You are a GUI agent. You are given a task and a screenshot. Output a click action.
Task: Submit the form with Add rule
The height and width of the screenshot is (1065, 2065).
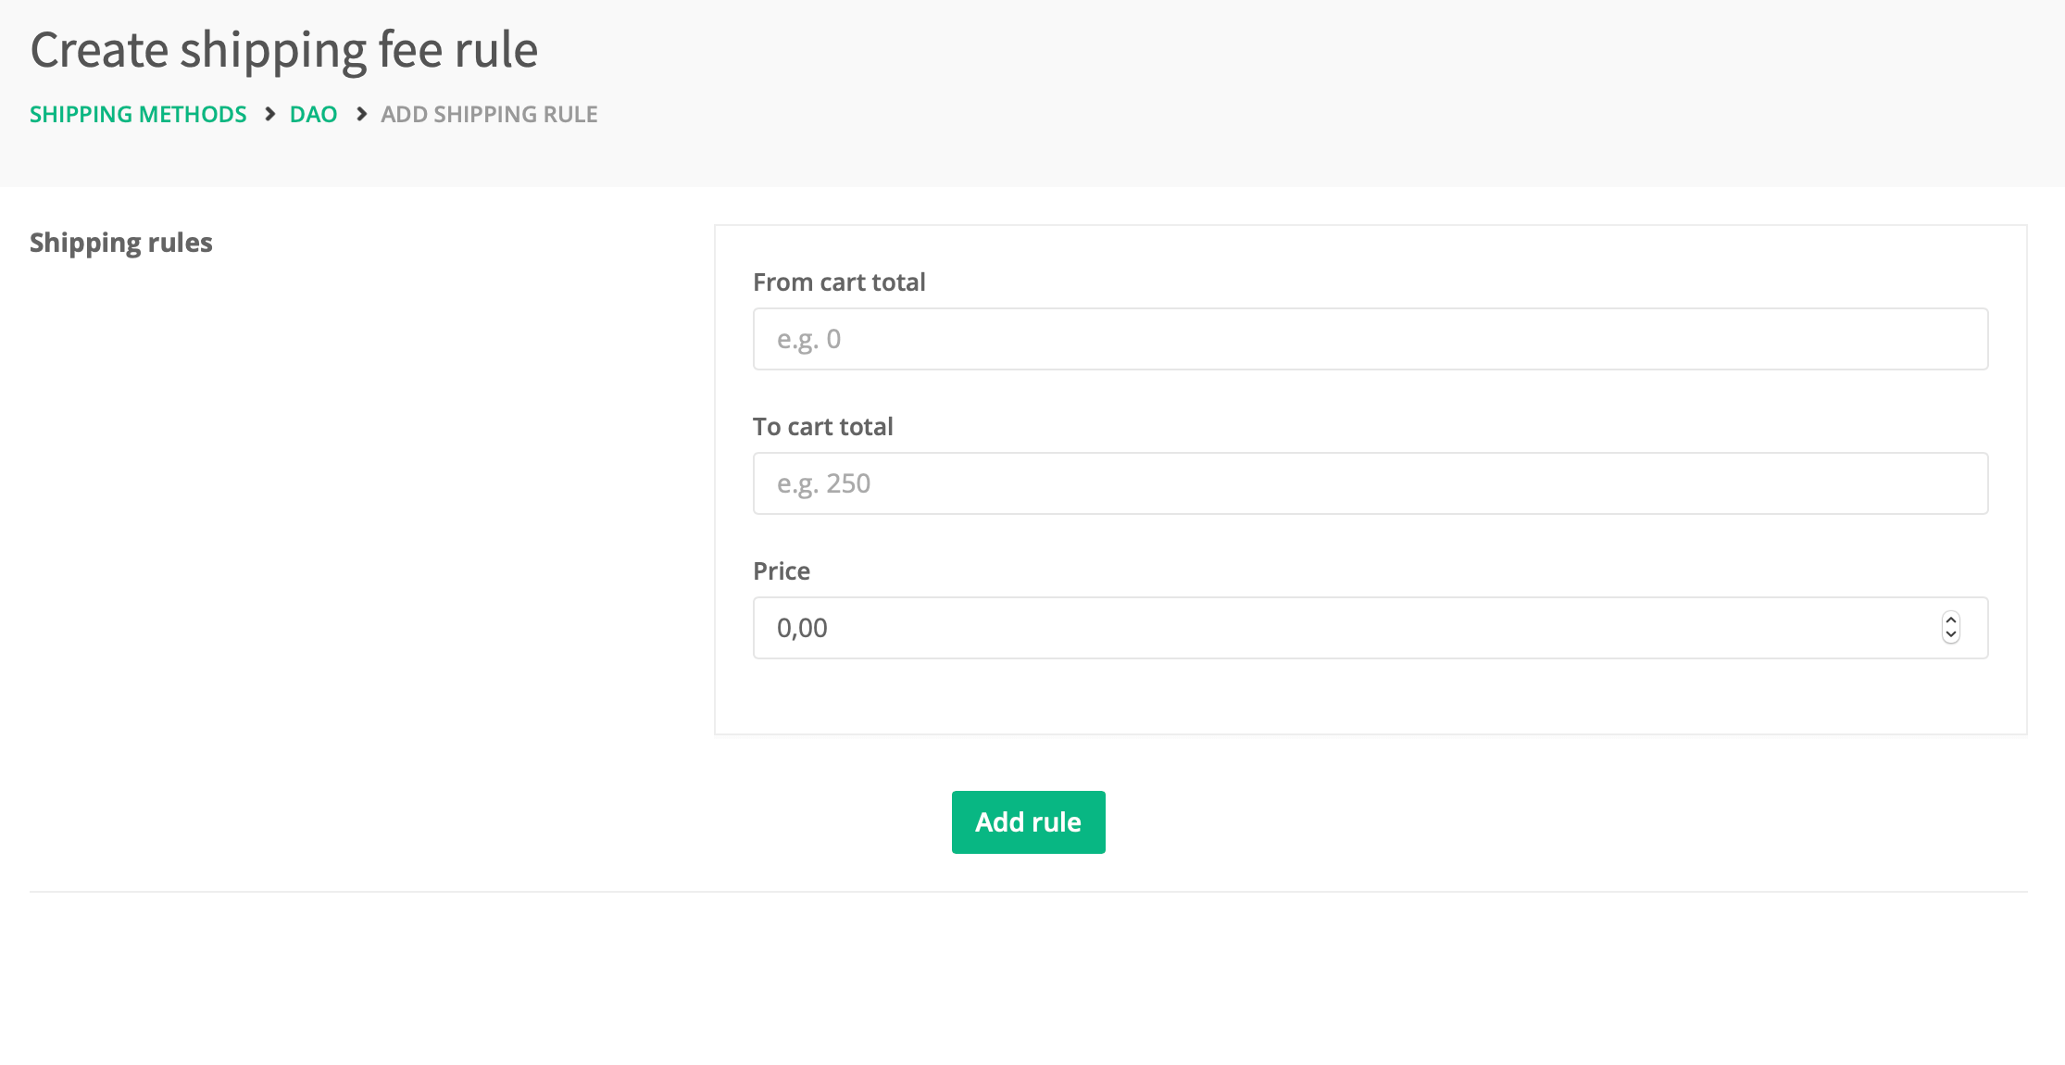pyautogui.click(x=1028, y=822)
